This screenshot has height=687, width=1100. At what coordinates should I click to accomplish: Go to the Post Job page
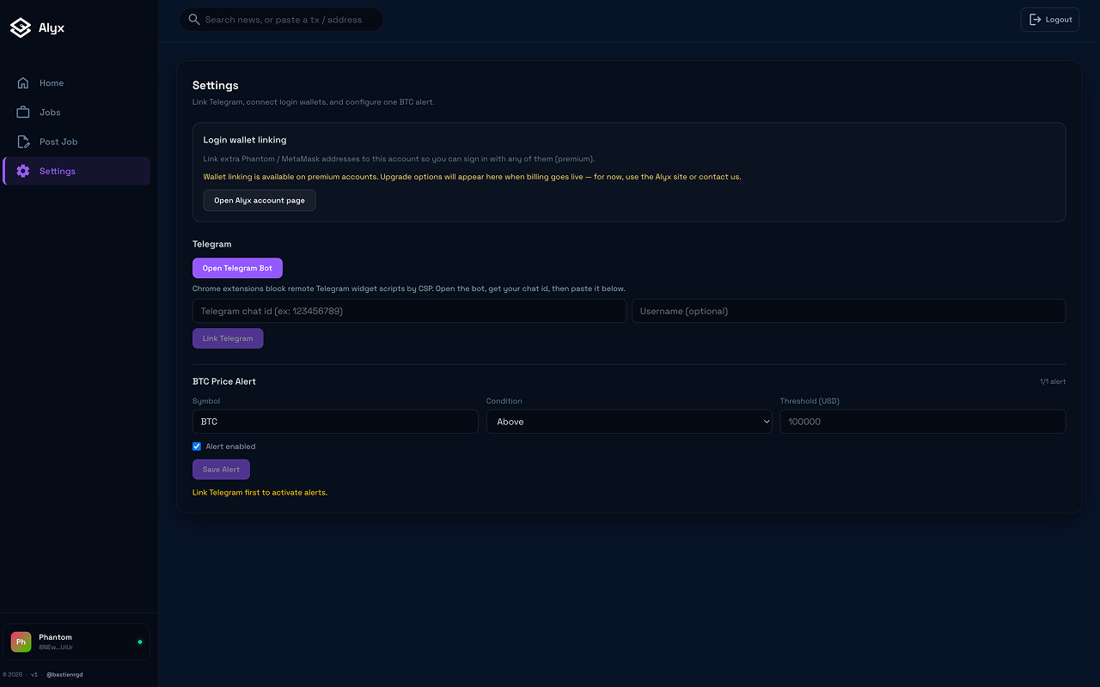coord(76,142)
